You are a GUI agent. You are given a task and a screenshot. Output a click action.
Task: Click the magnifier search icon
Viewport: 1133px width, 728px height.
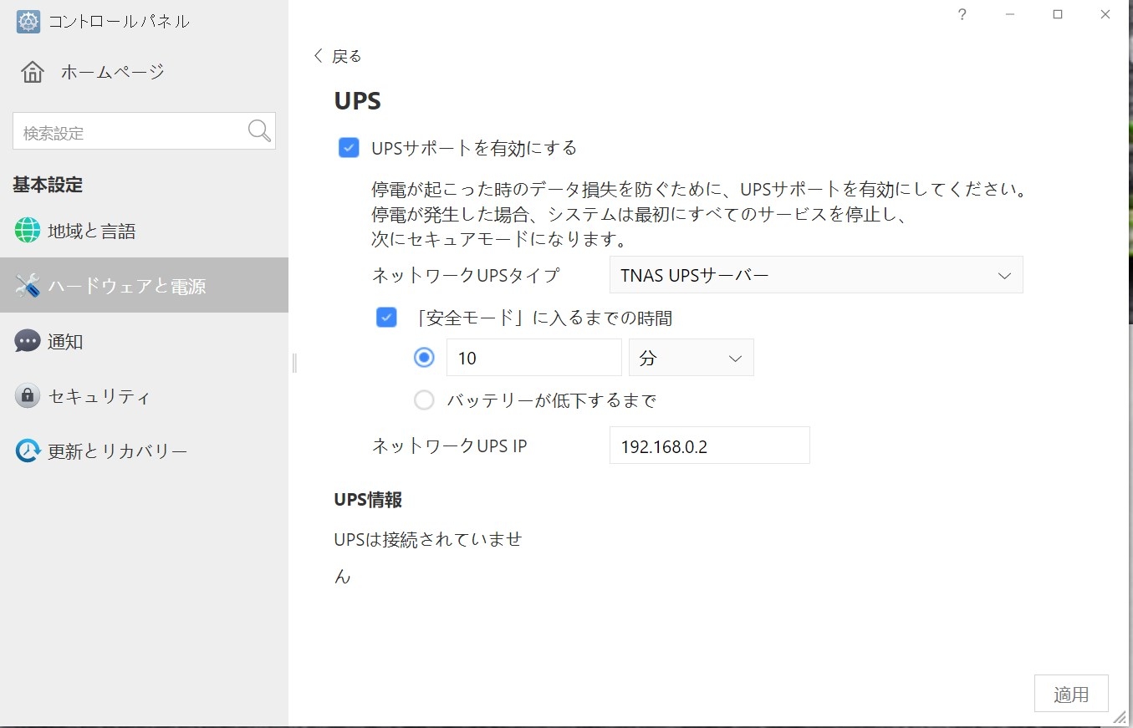click(x=259, y=131)
